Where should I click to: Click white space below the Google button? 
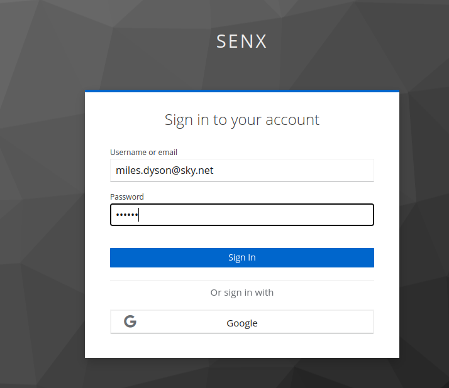click(242, 345)
